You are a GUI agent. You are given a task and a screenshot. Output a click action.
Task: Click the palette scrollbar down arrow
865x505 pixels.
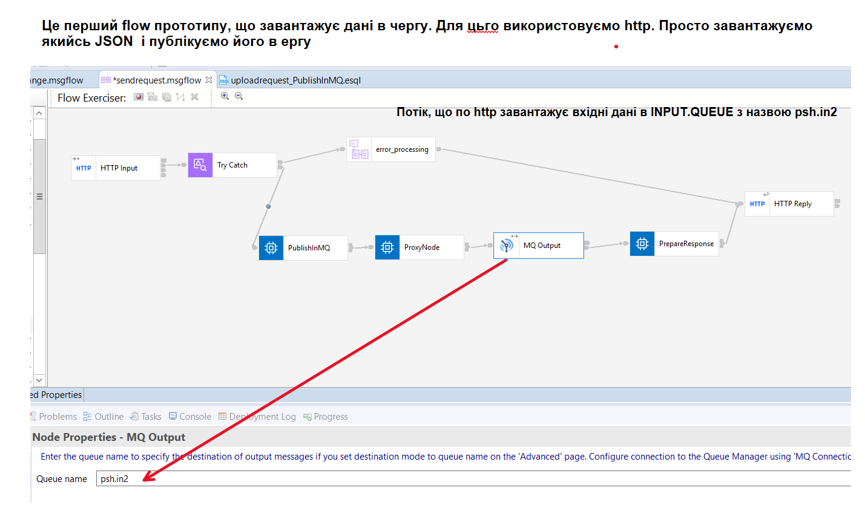[39, 380]
